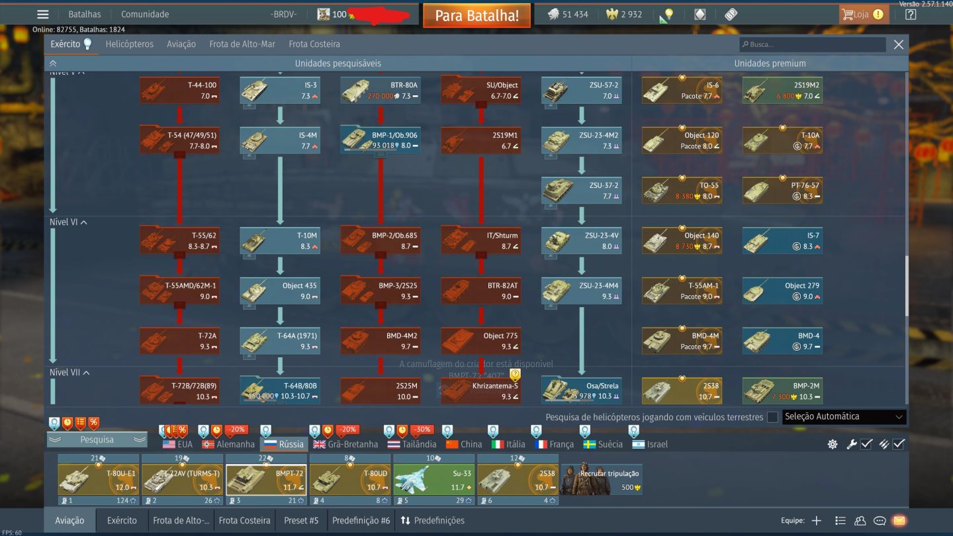Viewport: 953px width, 536px height.
Task: Open the contacts people icon
Action: click(860, 521)
